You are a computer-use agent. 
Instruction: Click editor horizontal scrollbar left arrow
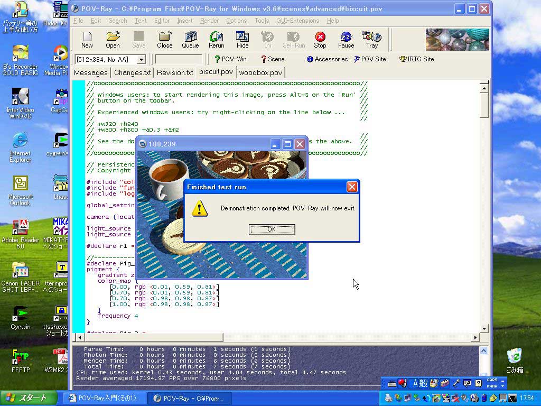[x=80, y=337]
